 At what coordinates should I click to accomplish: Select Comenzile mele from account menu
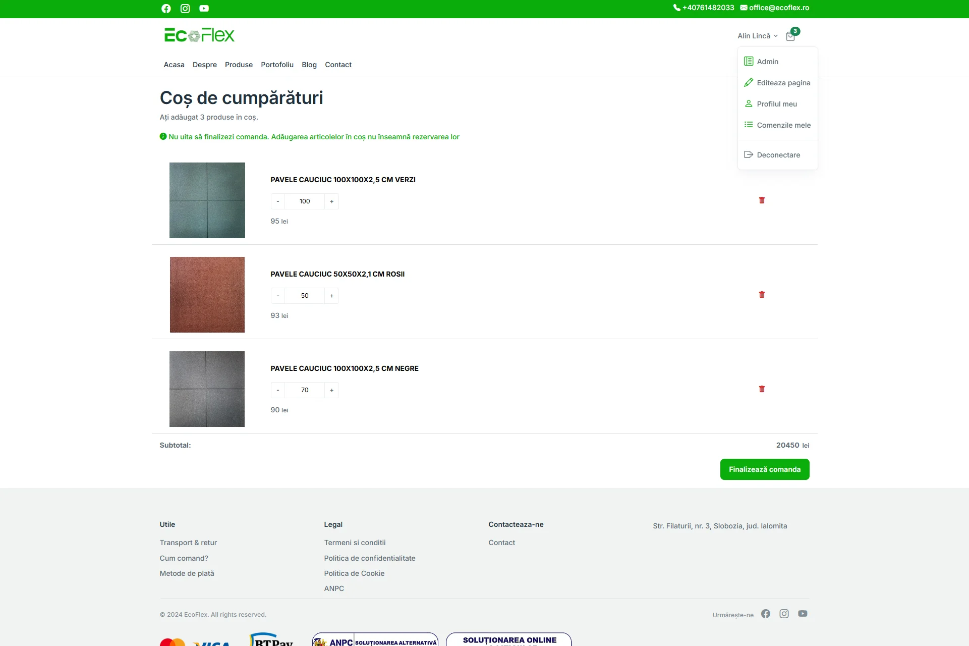click(783, 125)
